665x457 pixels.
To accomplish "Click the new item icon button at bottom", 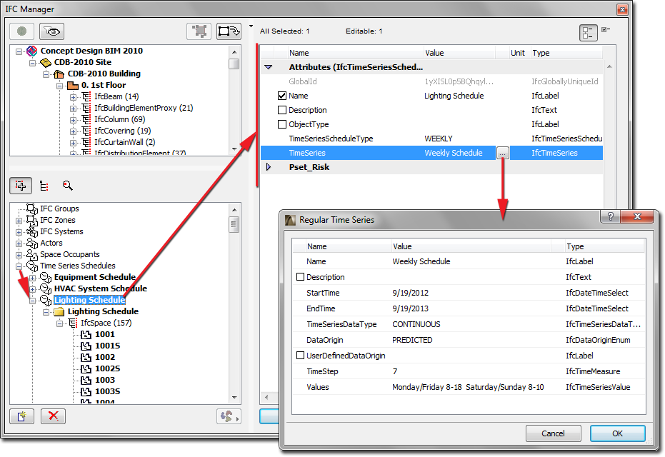I will coord(21,416).
